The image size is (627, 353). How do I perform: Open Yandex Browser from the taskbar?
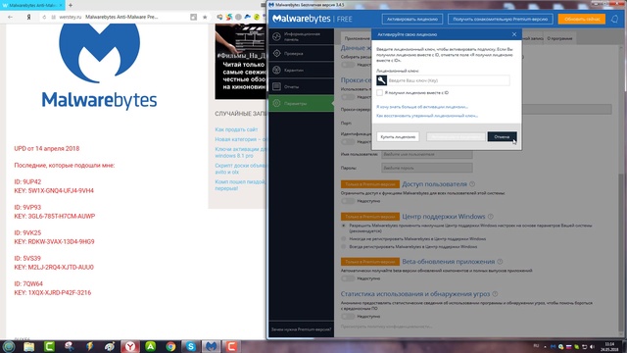click(x=130, y=346)
